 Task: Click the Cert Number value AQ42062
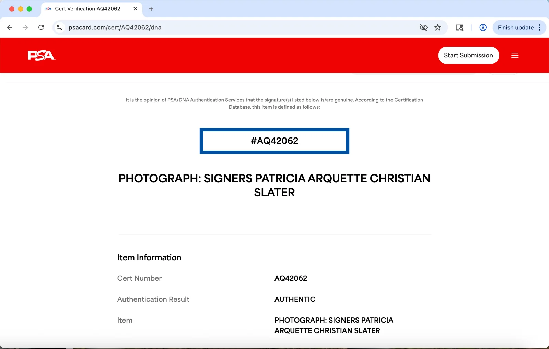[x=291, y=278]
